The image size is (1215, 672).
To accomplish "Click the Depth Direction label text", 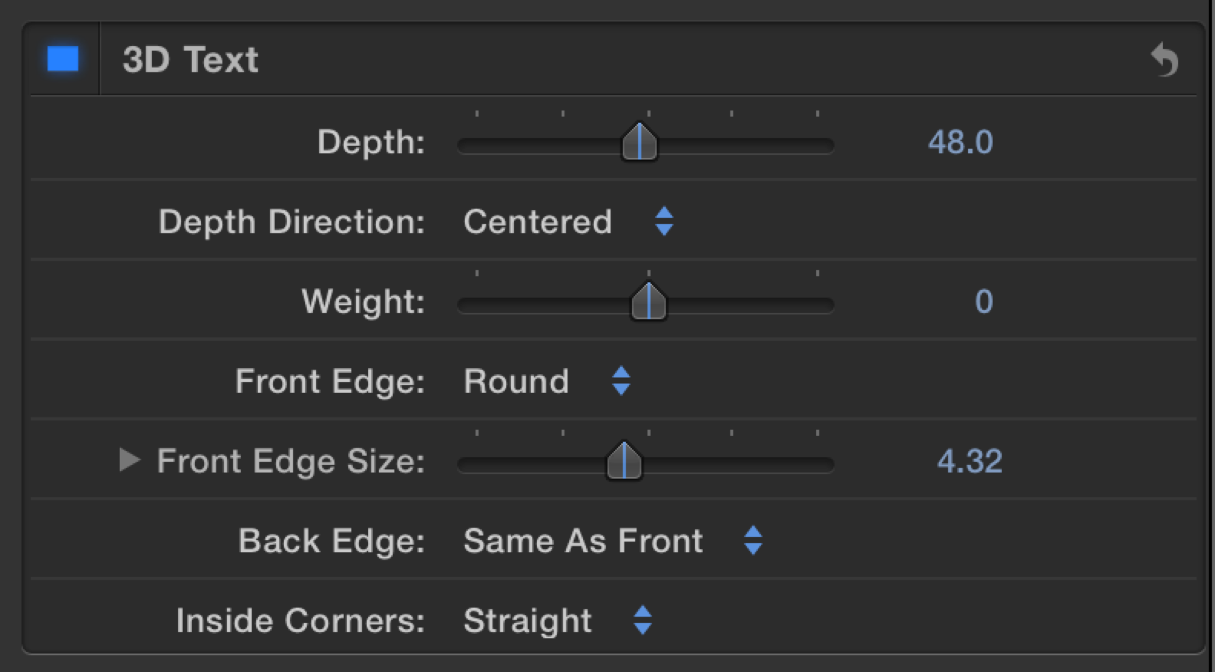I will [x=291, y=222].
